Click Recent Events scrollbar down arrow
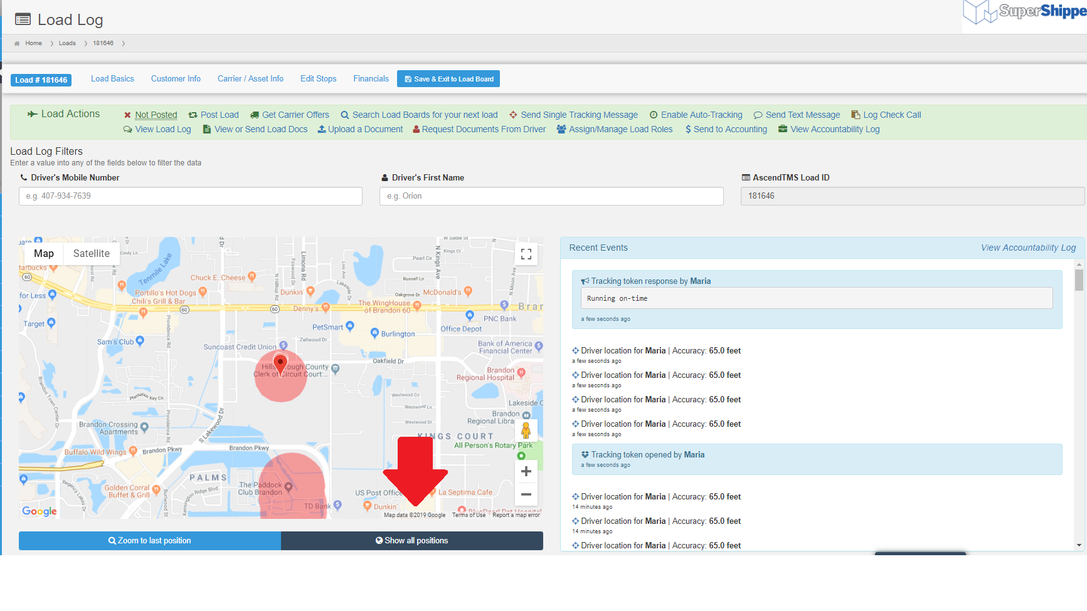This screenshot has height=611, width=1087. click(x=1079, y=545)
